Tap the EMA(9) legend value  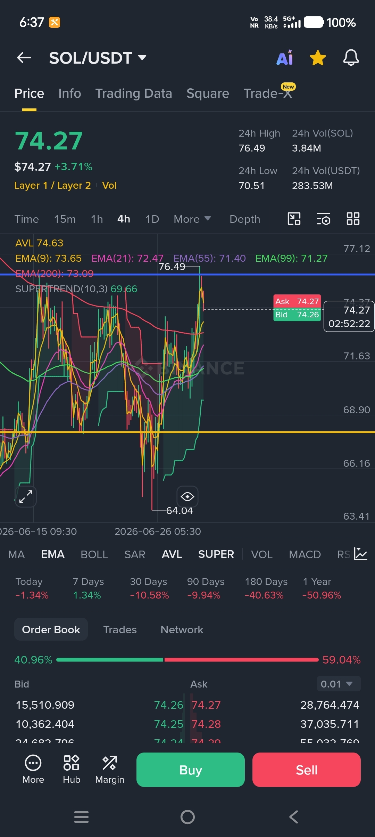(x=48, y=258)
